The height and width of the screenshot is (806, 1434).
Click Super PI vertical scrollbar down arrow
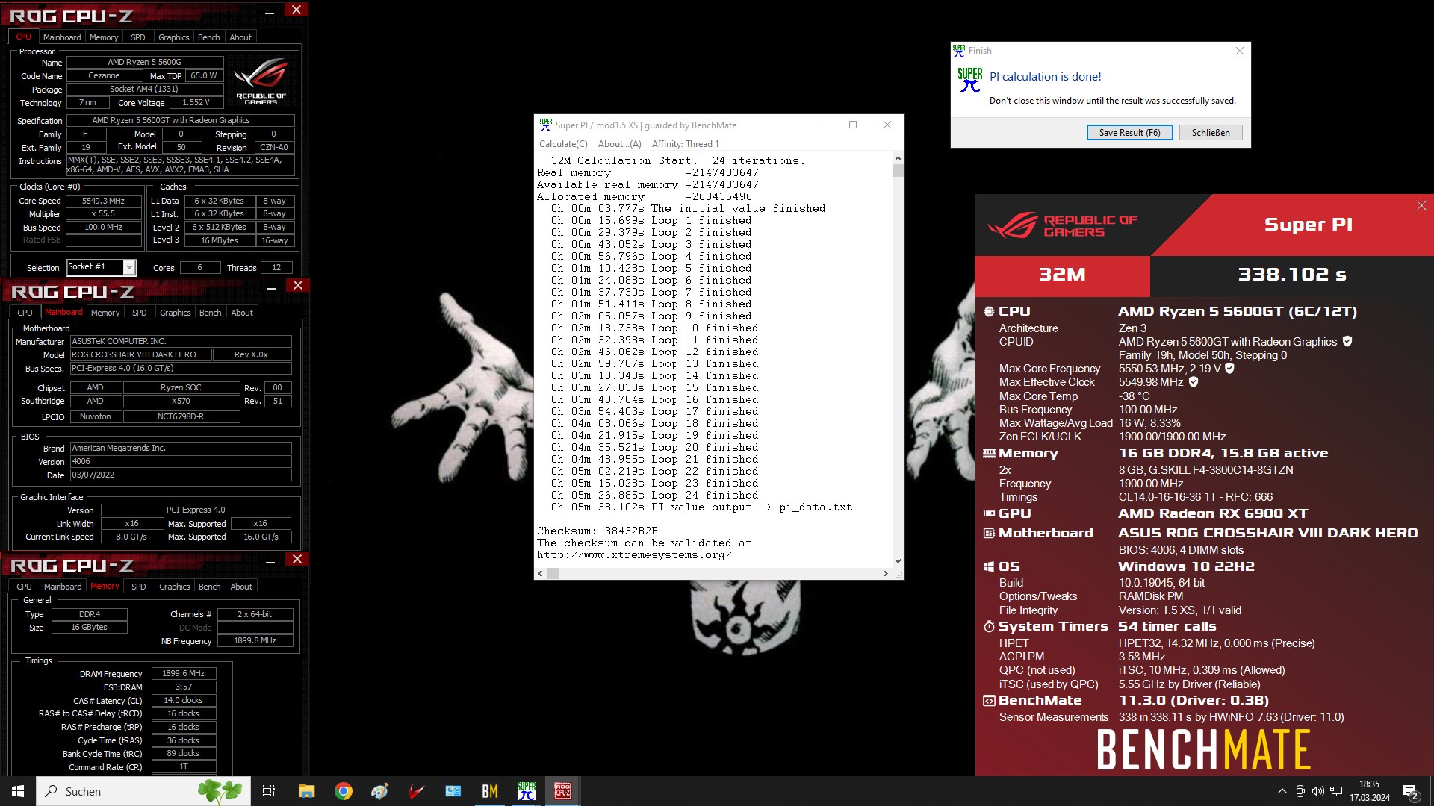point(898,561)
